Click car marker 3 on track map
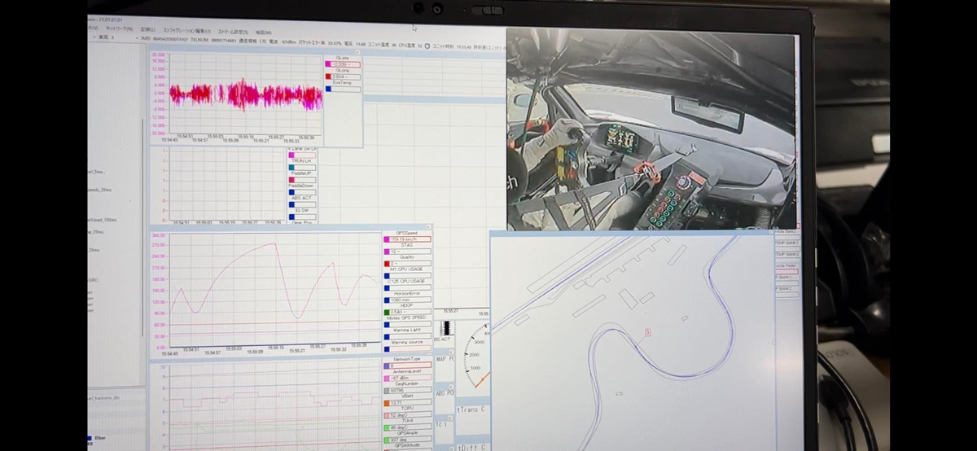The height and width of the screenshot is (451, 977). (647, 331)
